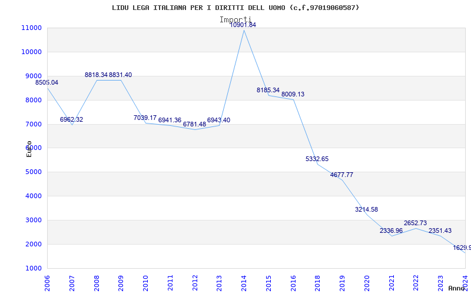
Task: Click data label 6943.40
Action: coord(218,120)
